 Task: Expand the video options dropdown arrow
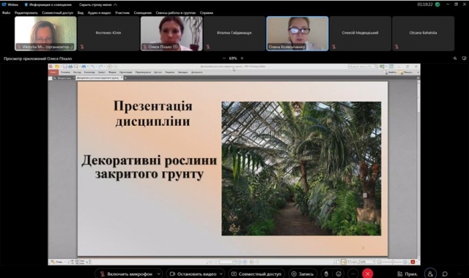[221, 274]
